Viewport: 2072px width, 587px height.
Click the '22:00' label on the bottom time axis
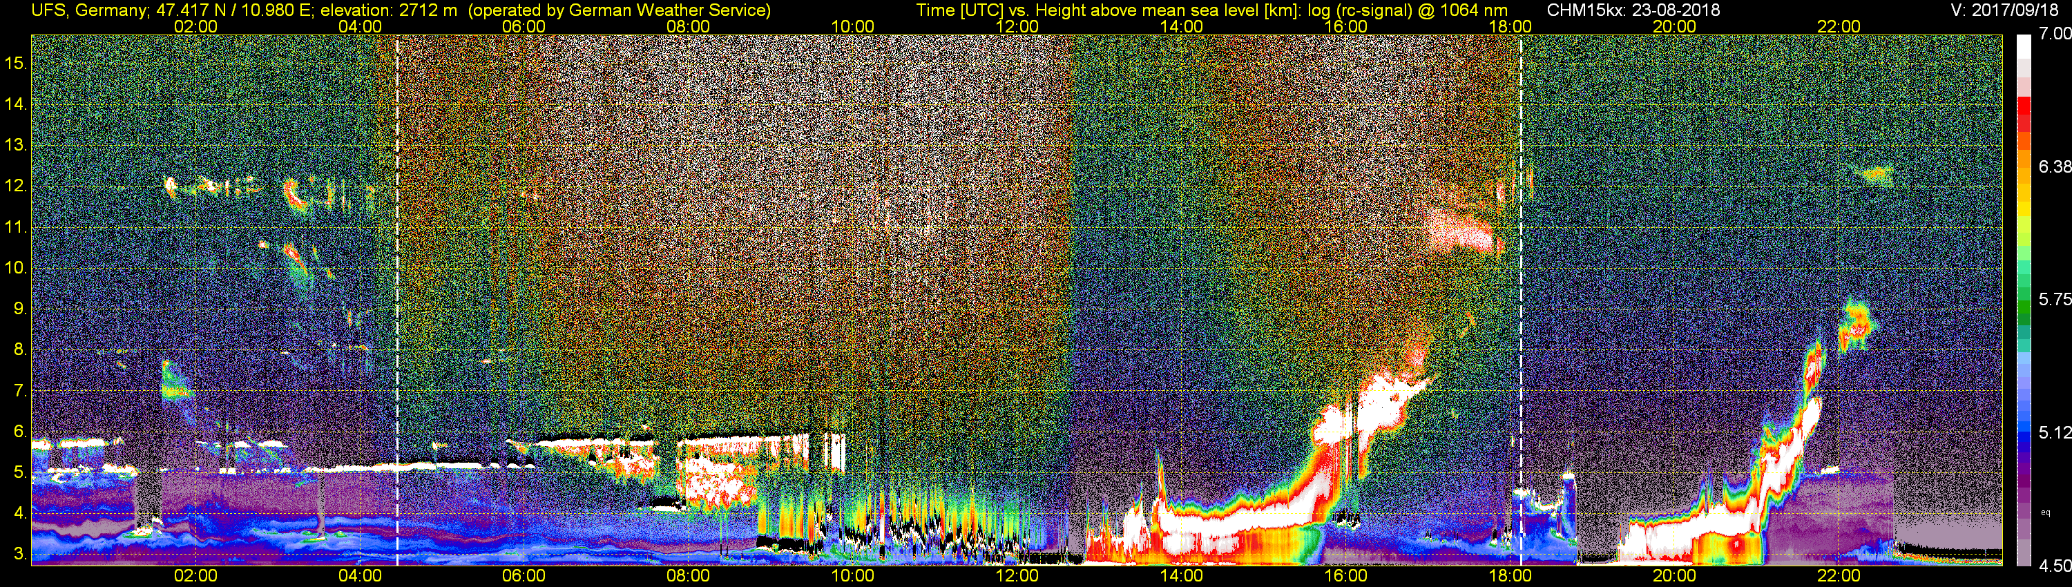point(1839,576)
